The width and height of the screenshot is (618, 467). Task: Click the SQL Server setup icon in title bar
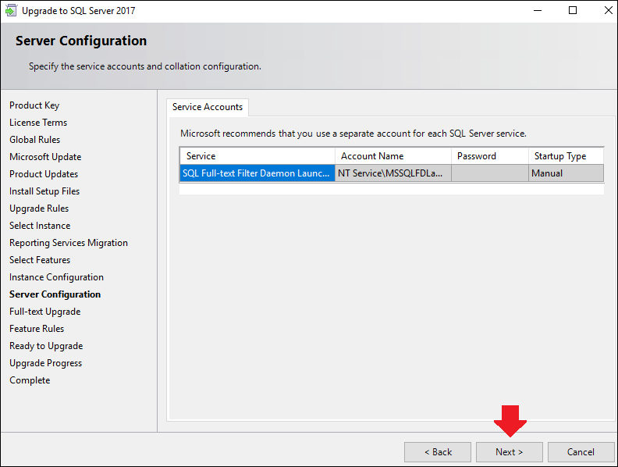pyautogui.click(x=11, y=10)
